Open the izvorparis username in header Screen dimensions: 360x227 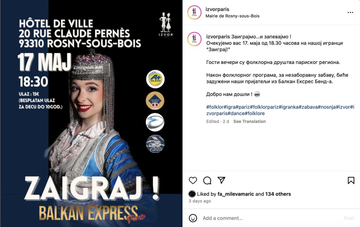pos(217,9)
